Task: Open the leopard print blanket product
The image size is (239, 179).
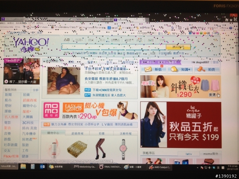Action: (77, 149)
